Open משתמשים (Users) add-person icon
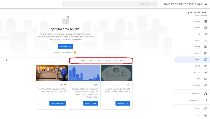 (x=206, y=85)
